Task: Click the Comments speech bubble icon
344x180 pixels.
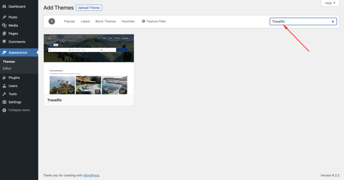Action: coord(4,42)
